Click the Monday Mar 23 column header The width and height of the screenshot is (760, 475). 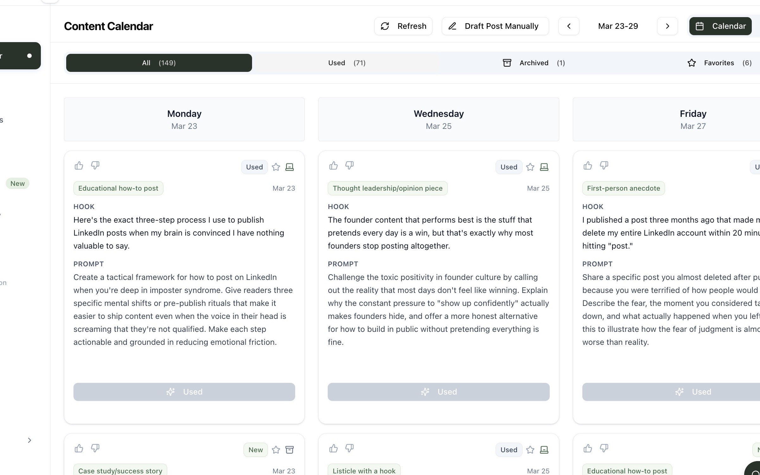point(184,119)
